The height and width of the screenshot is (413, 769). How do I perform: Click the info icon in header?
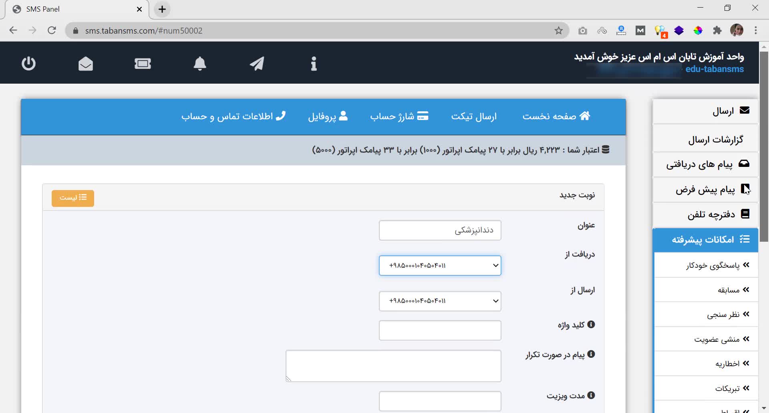click(314, 64)
